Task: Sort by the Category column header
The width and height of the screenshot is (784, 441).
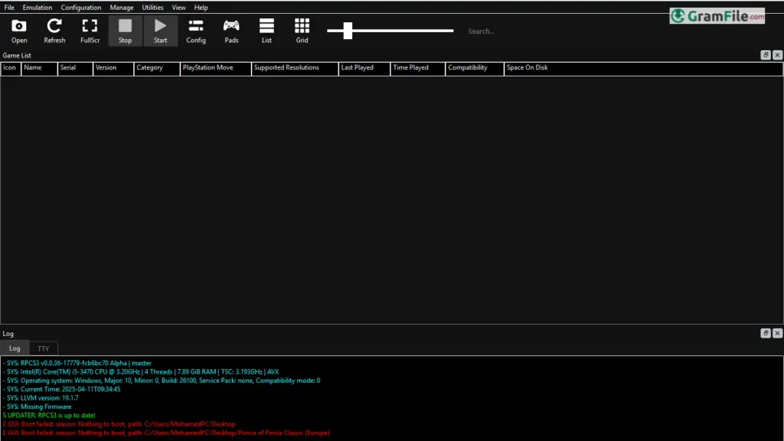Action: click(x=156, y=68)
